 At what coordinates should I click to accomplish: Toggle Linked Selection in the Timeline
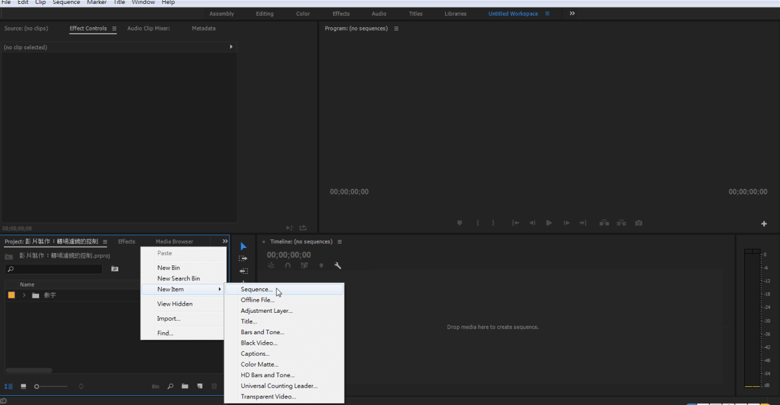(304, 265)
